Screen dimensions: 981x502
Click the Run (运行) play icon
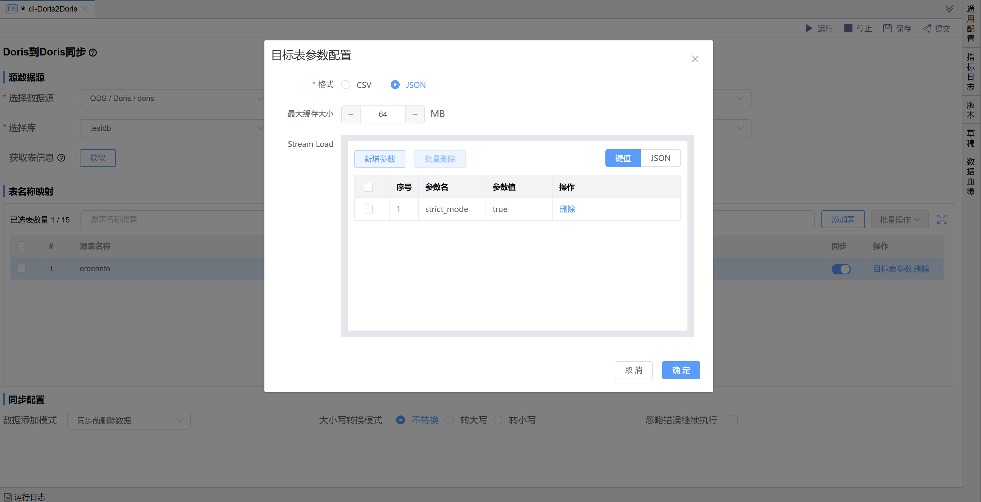click(x=809, y=29)
